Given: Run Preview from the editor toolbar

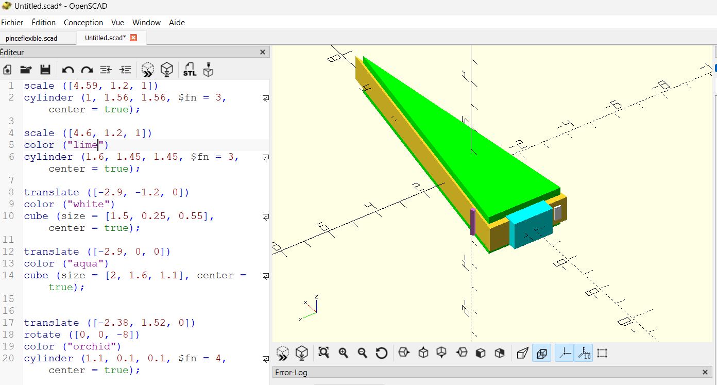Looking at the screenshot, I should 148,70.
